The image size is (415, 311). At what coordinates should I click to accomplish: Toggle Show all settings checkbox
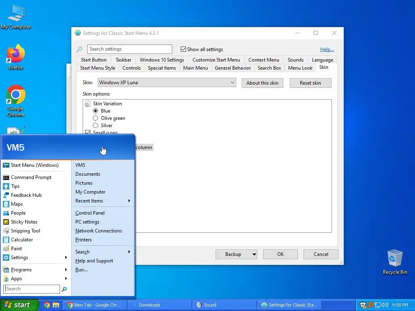coord(183,49)
